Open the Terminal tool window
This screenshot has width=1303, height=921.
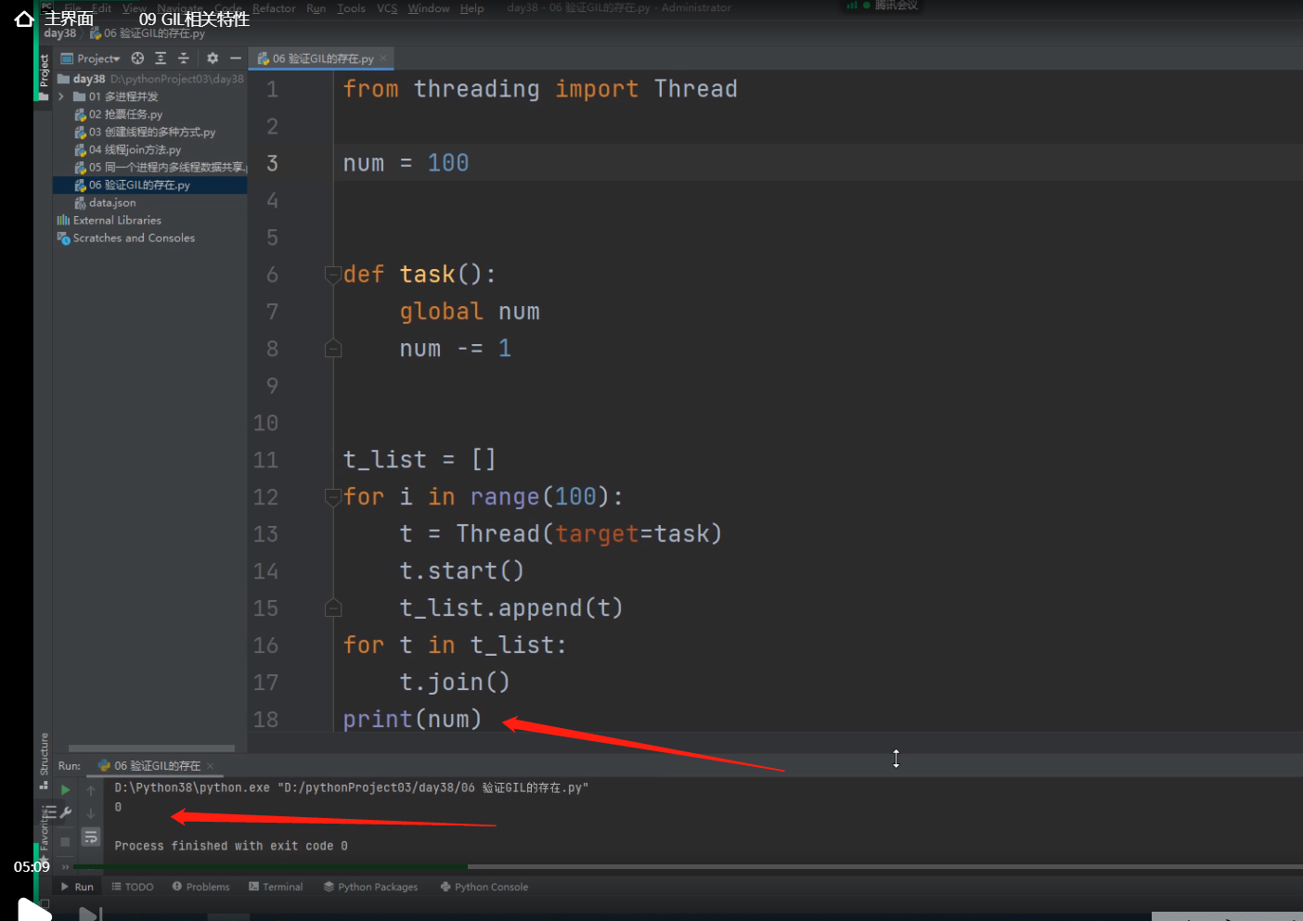[x=276, y=888]
